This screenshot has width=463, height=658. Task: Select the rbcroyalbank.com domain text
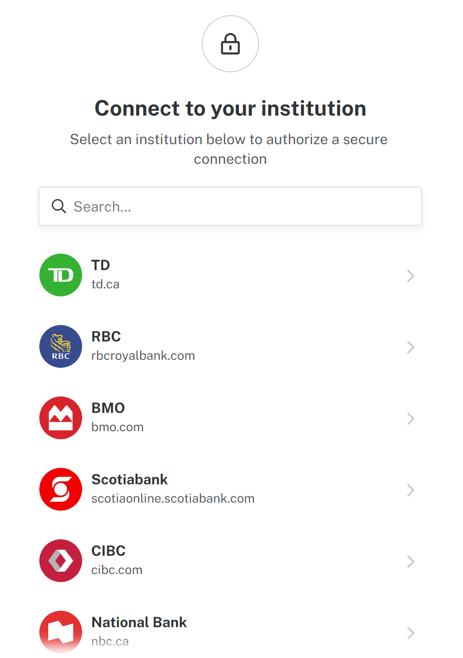click(x=143, y=356)
